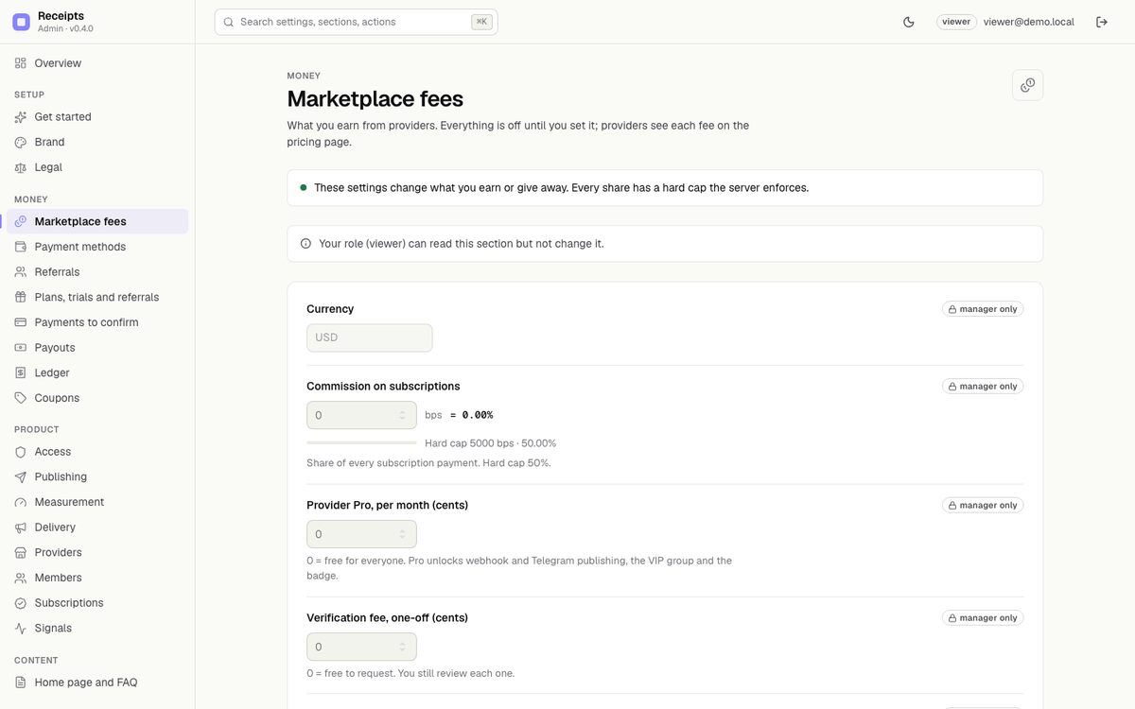Click the Members people icon
Screen dimensions: 1135x709
pyautogui.click(x=21, y=578)
